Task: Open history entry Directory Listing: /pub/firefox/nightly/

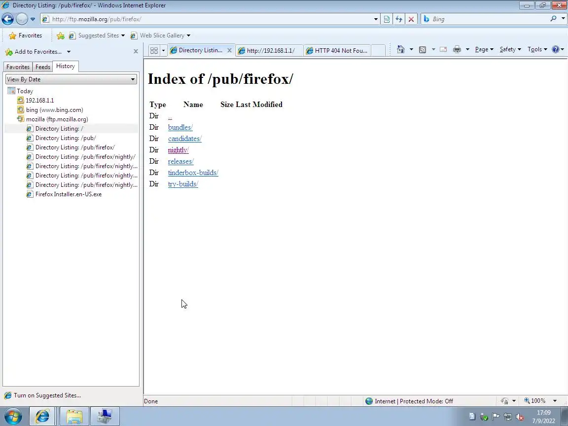Action: coord(81,157)
